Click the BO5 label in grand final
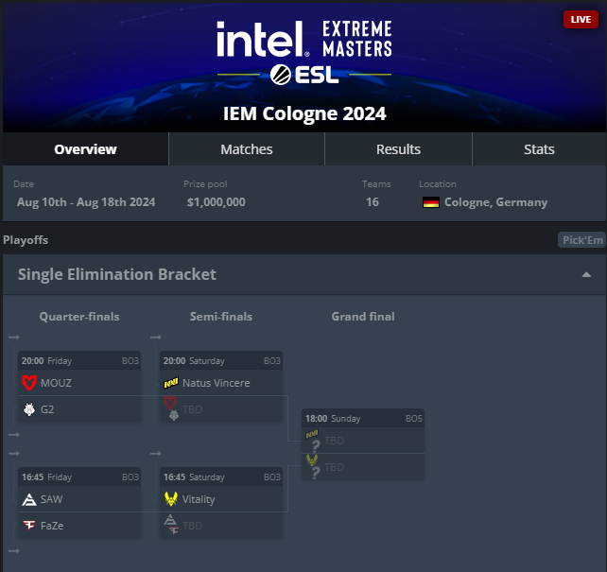 pos(414,419)
